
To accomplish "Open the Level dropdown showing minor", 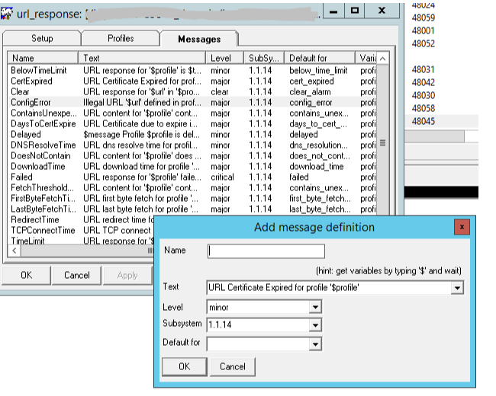I will 314,307.
